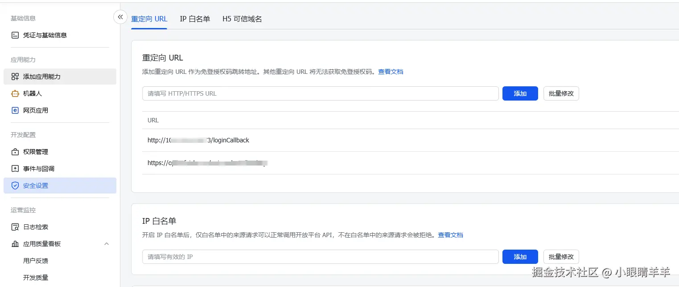679x287 pixels.
Task: Click the 添加应用能力 grid icon
Action: 15,77
